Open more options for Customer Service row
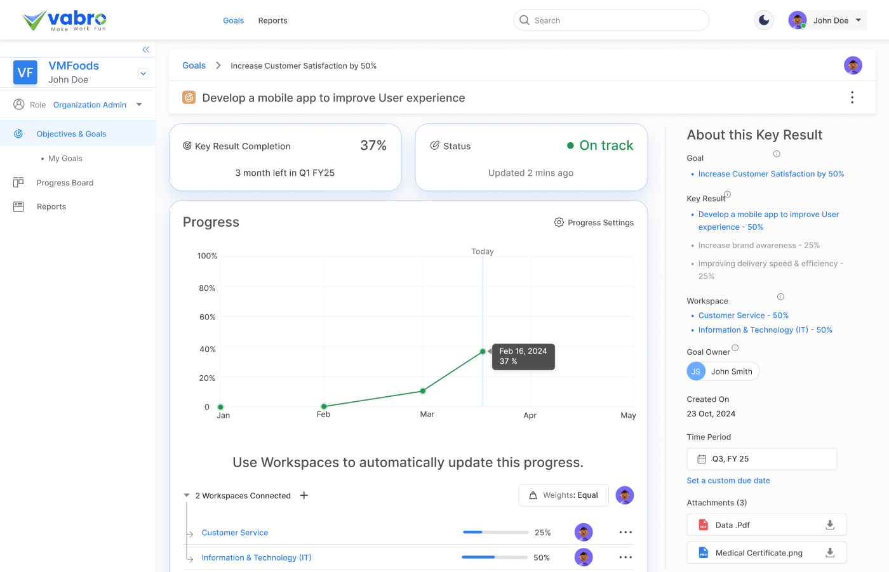This screenshot has width=889, height=572. click(x=625, y=533)
